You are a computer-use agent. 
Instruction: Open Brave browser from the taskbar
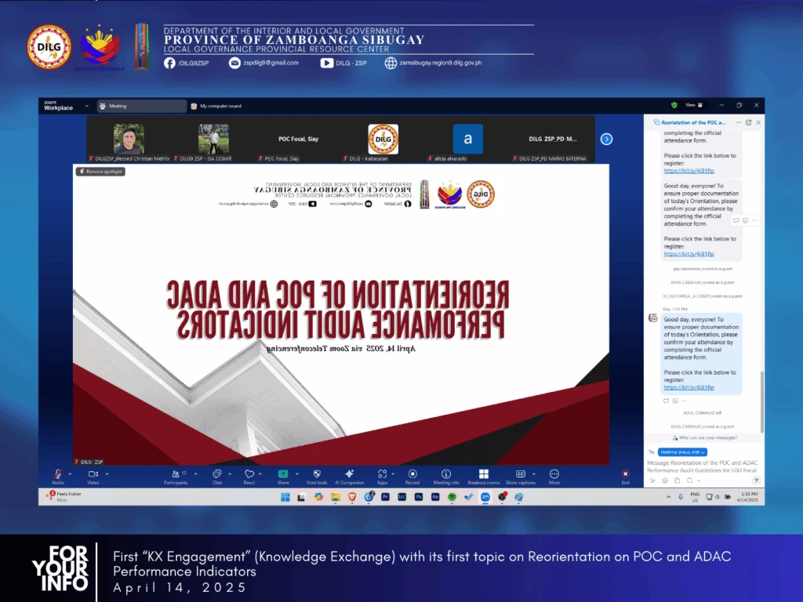[x=352, y=496]
